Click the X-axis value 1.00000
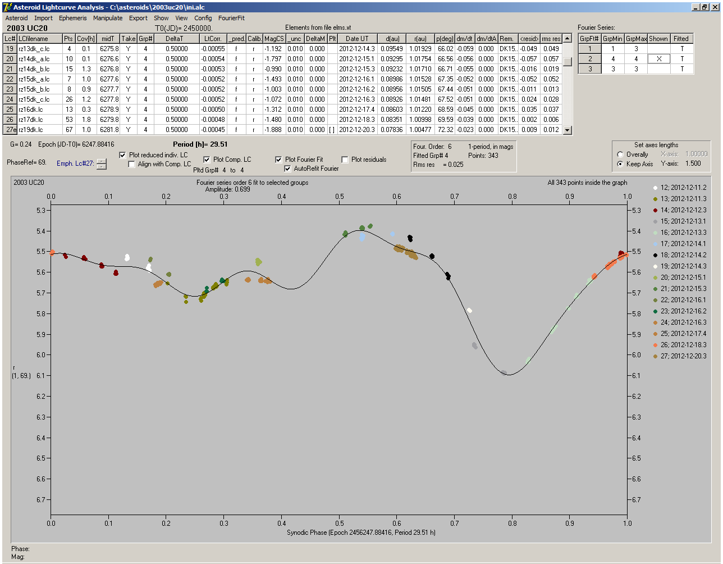This screenshot has height=564, width=723. (x=696, y=154)
